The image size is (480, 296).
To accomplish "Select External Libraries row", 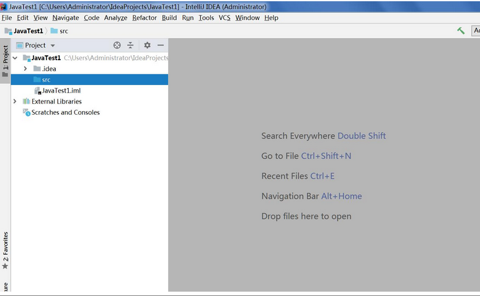I will tap(89, 101).
